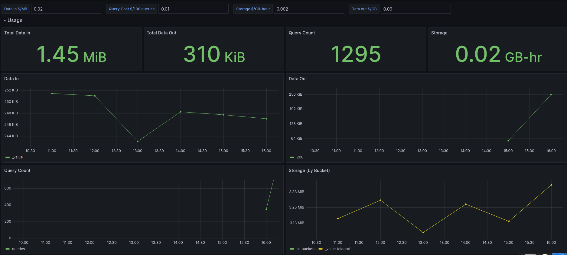The image size is (567, 255).
Task: Collapse the Usage row section
Action: (13, 20)
